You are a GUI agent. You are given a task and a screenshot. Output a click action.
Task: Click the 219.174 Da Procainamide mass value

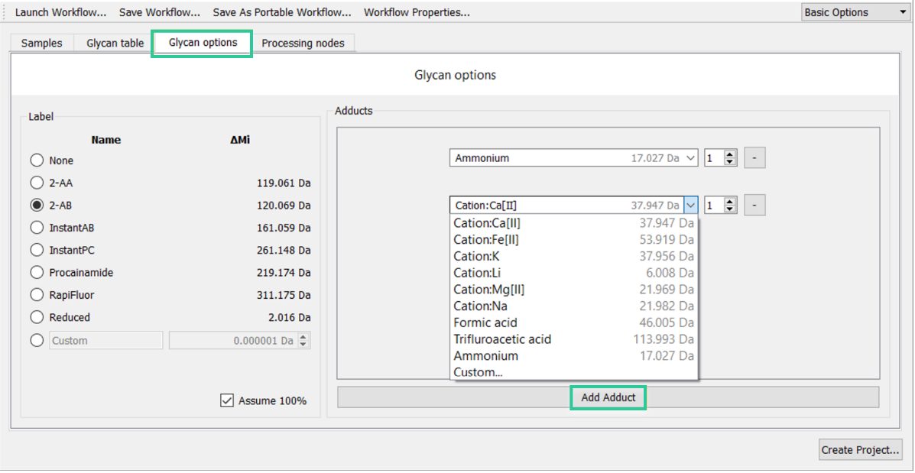[x=283, y=272]
